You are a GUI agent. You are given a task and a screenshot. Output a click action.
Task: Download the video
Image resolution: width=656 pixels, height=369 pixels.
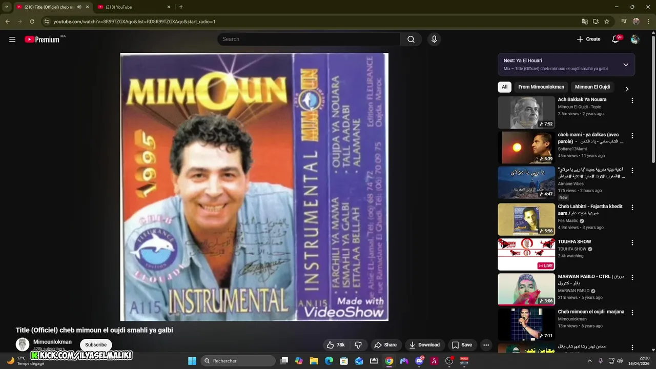pos(424,345)
